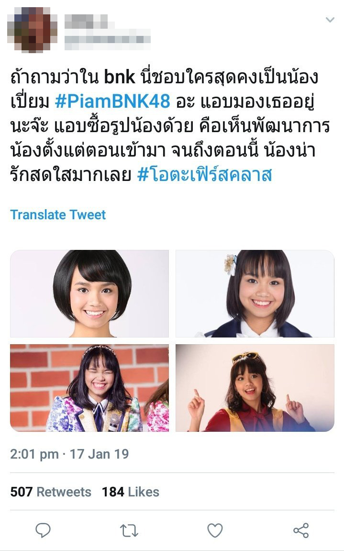This screenshot has height=551, width=344.
Task: Open the share icon
Action: 301,530
